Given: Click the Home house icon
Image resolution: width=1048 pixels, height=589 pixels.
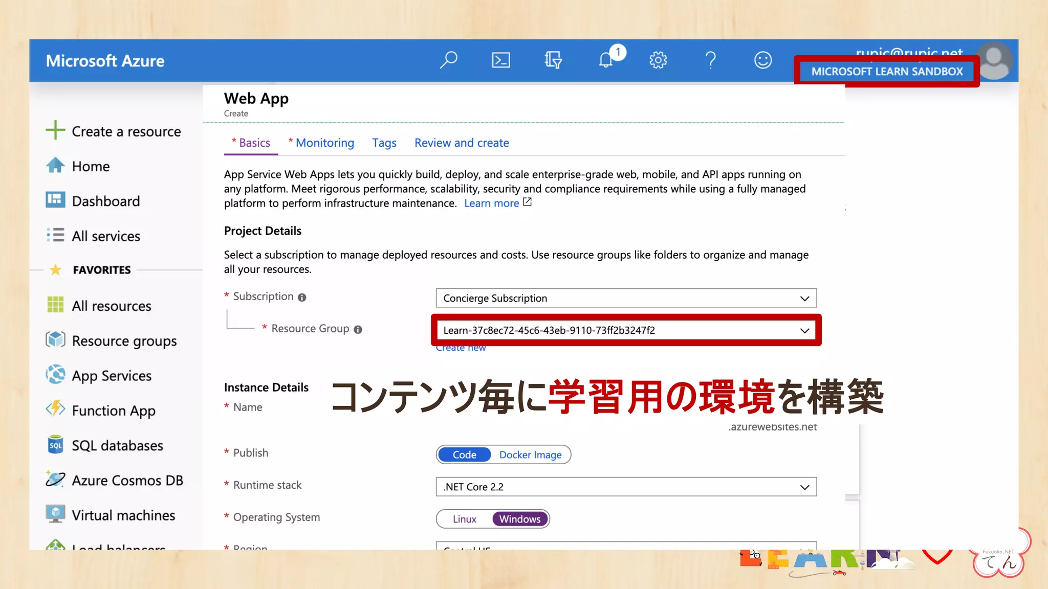Looking at the screenshot, I should (x=55, y=166).
